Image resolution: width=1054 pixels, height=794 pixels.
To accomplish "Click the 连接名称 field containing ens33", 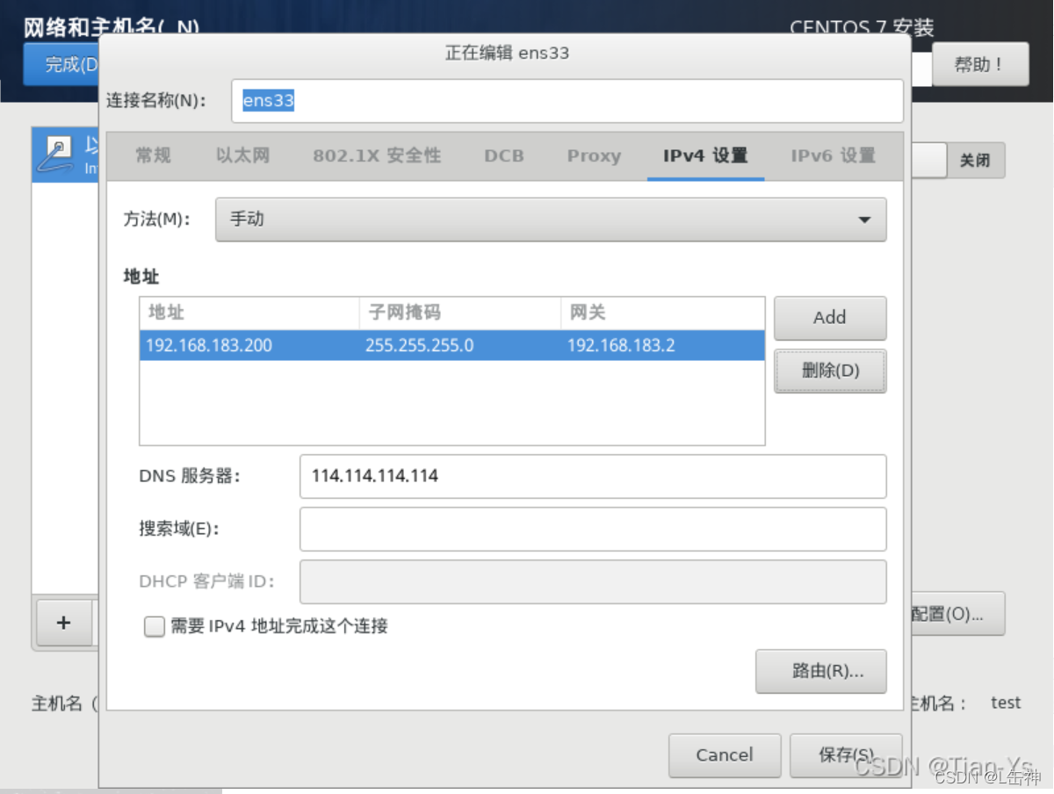I will pyautogui.click(x=567, y=101).
